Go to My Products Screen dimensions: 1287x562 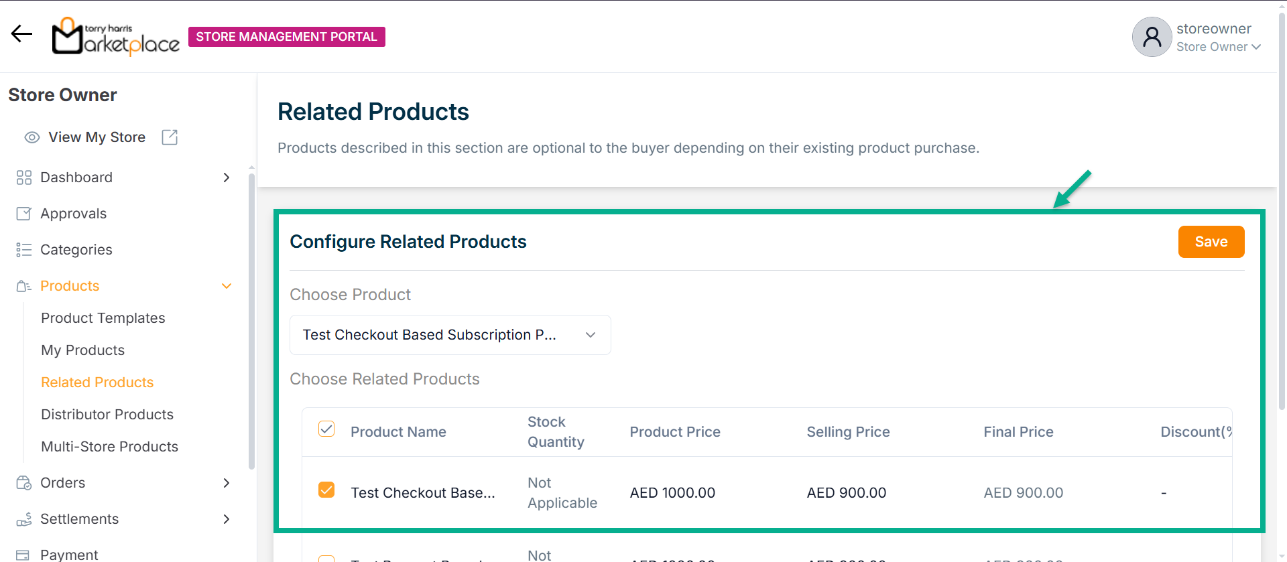(x=82, y=350)
